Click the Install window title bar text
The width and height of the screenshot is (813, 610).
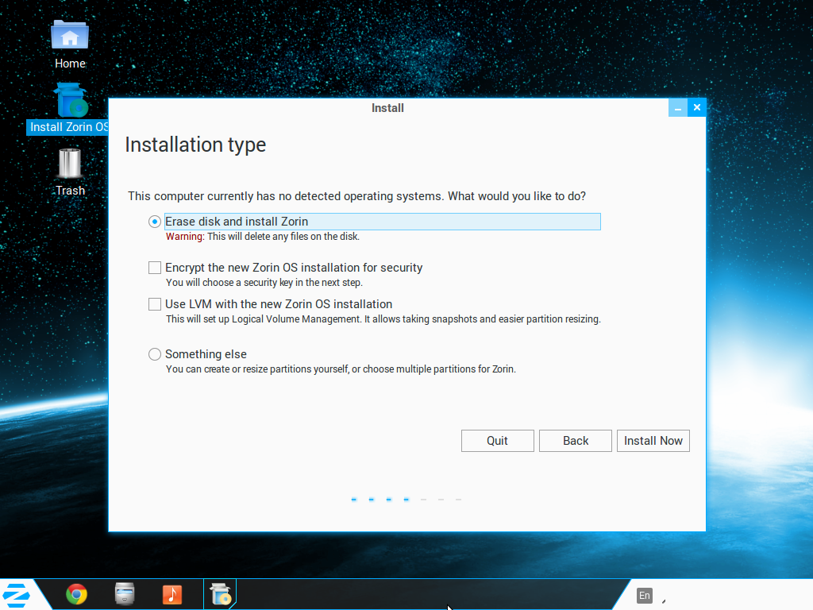click(x=387, y=108)
